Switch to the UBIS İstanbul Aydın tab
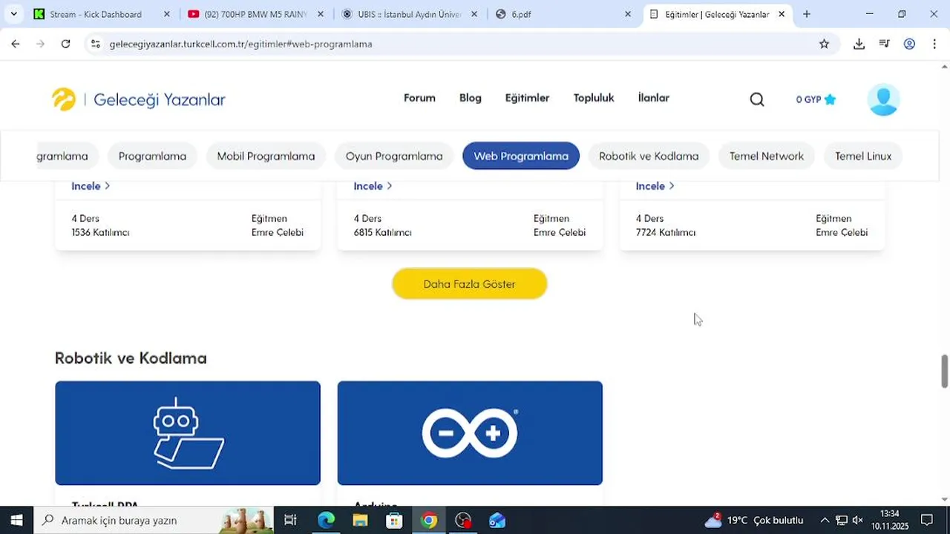The width and height of the screenshot is (950, 534). tap(410, 14)
